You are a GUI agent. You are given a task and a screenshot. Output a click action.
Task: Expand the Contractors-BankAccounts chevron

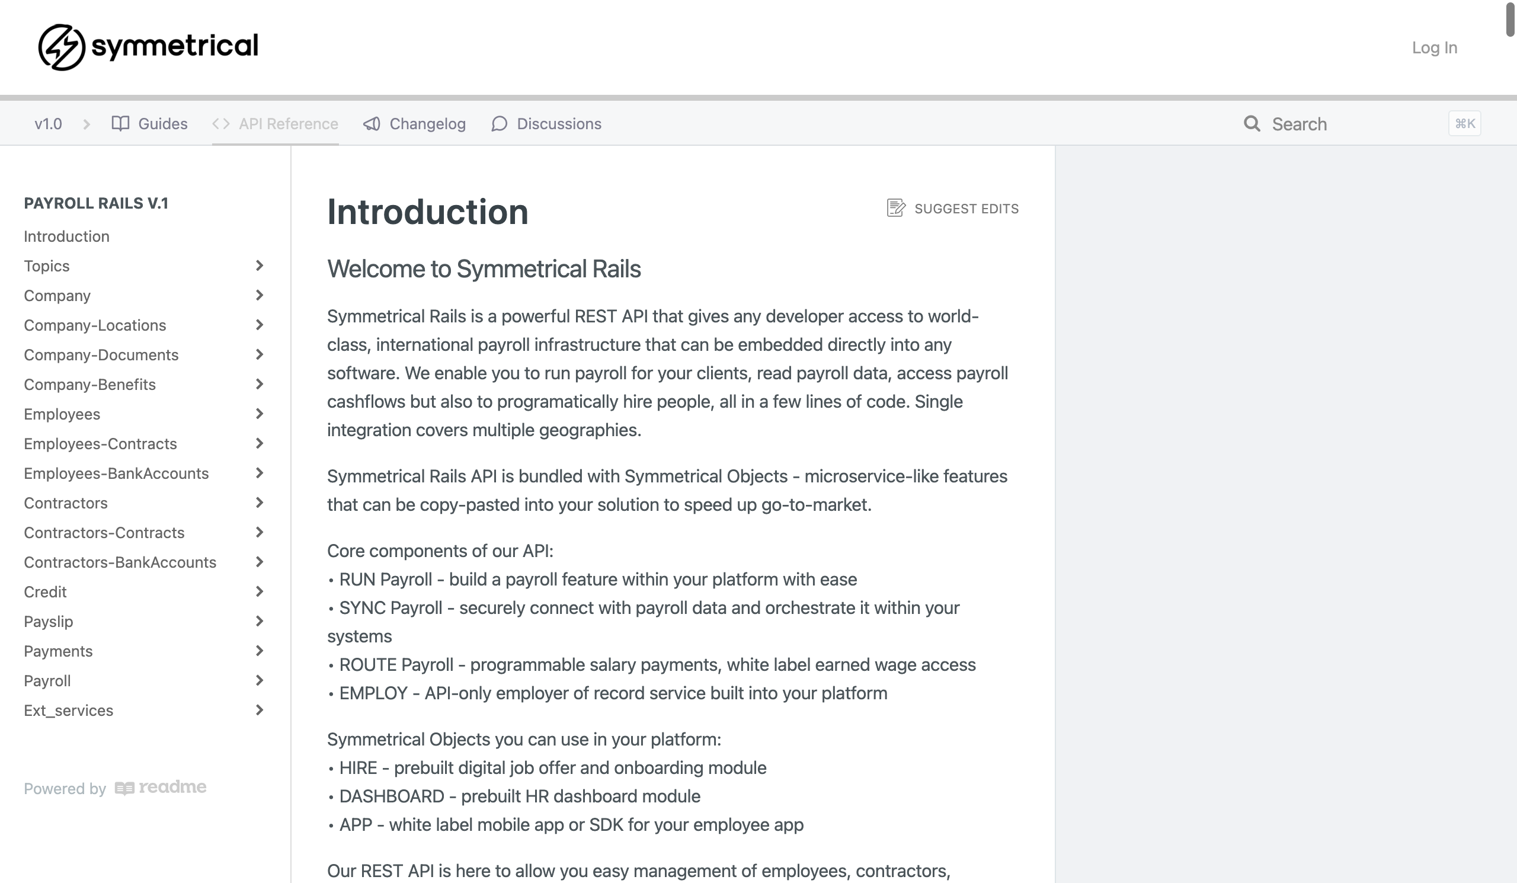[x=260, y=562]
